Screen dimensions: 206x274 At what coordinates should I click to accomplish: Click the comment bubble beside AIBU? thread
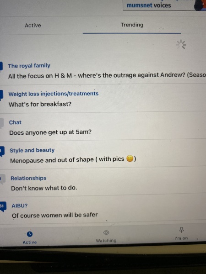3,207
